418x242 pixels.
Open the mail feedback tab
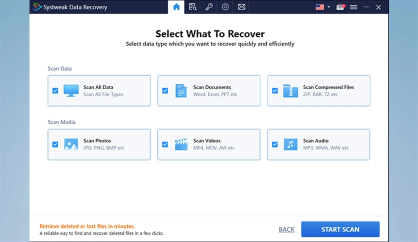pyautogui.click(x=241, y=7)
